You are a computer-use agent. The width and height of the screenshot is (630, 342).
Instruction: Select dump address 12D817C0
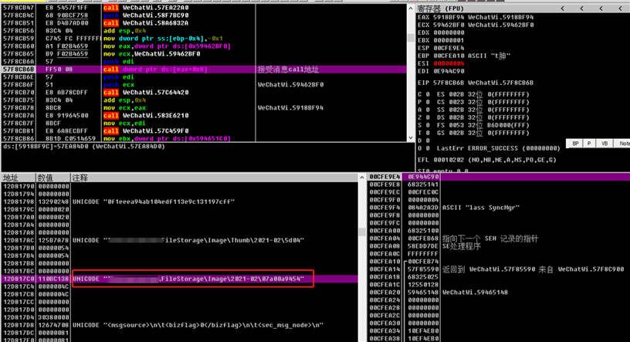coord(19,279)
